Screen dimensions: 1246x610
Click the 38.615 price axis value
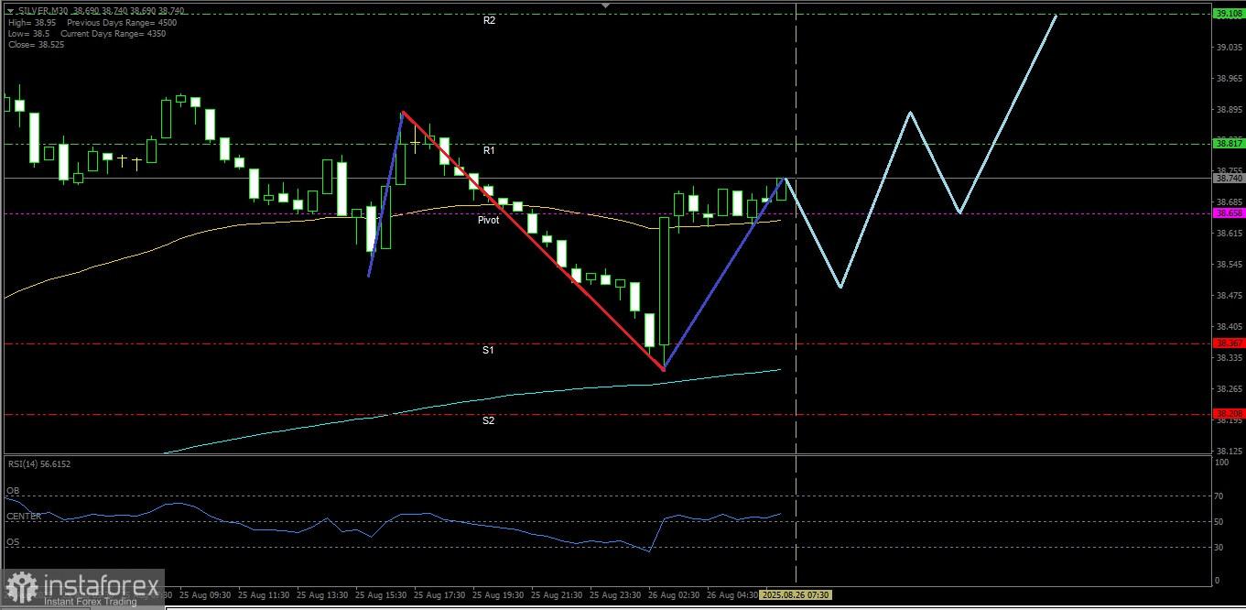point(1229,233)
